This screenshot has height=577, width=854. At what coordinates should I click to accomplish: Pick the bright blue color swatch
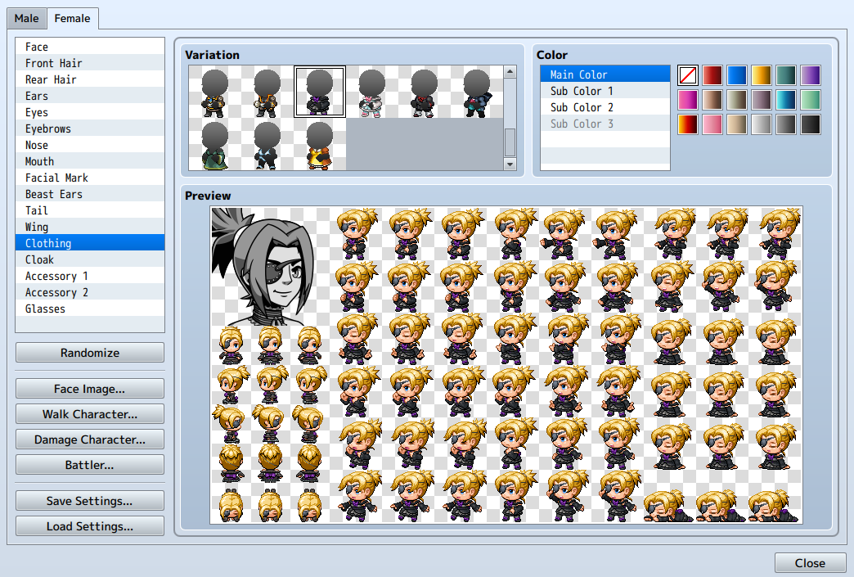737,75
